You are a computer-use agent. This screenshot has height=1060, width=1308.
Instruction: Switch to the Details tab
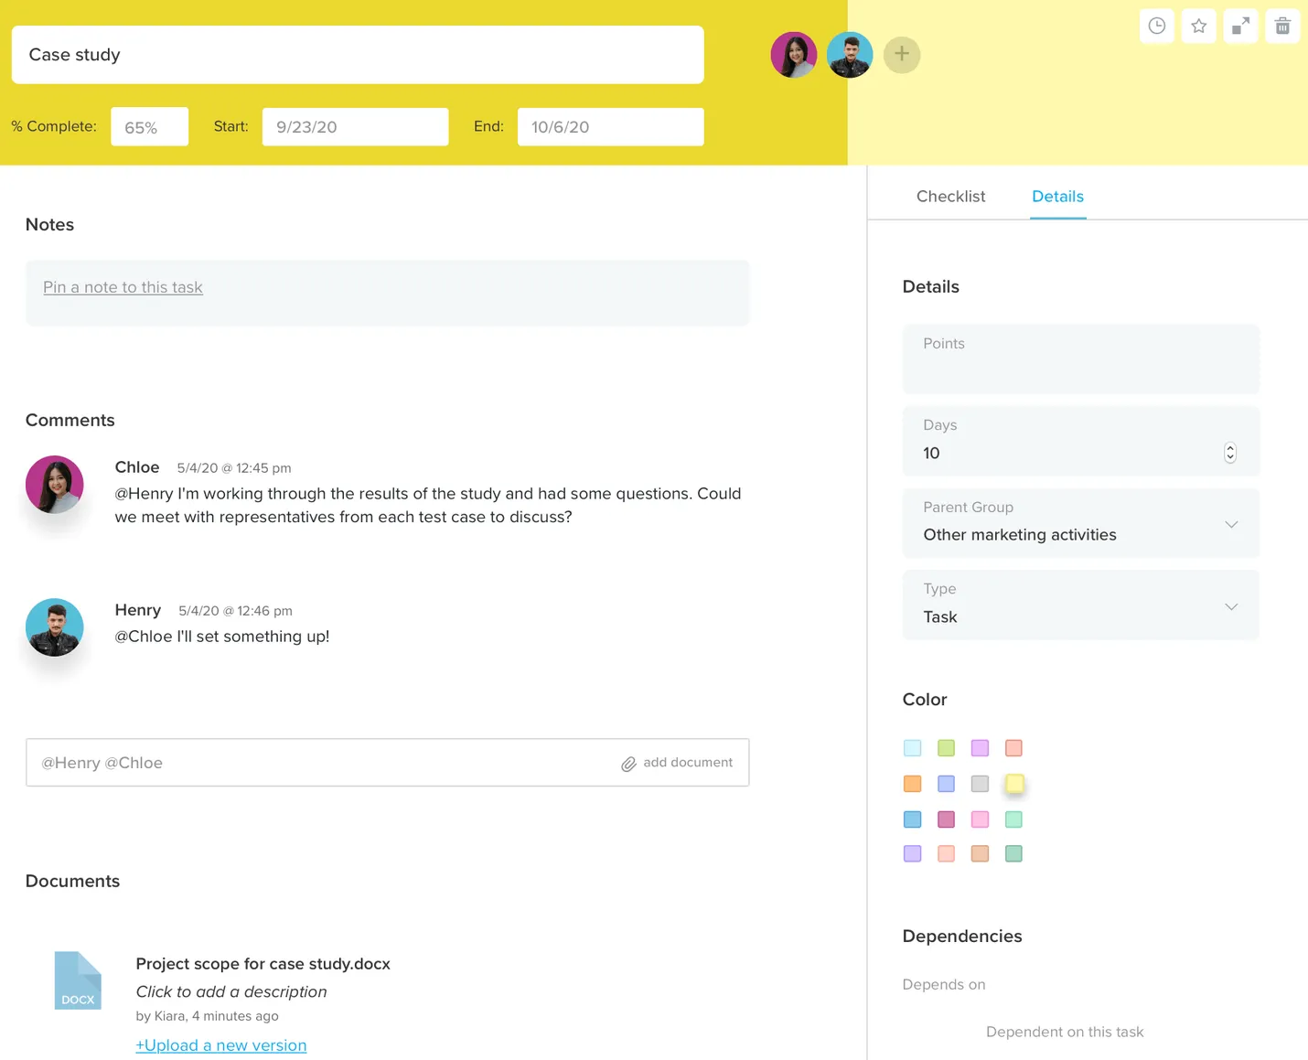1057,197
